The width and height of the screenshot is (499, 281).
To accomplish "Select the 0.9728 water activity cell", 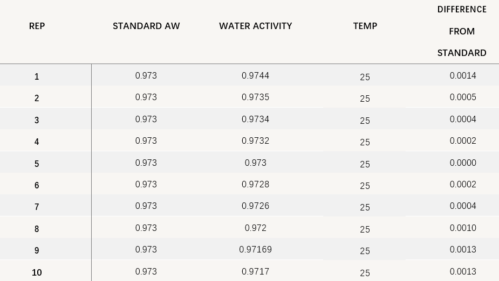I will pyautogui.click(x=256, y=185).
